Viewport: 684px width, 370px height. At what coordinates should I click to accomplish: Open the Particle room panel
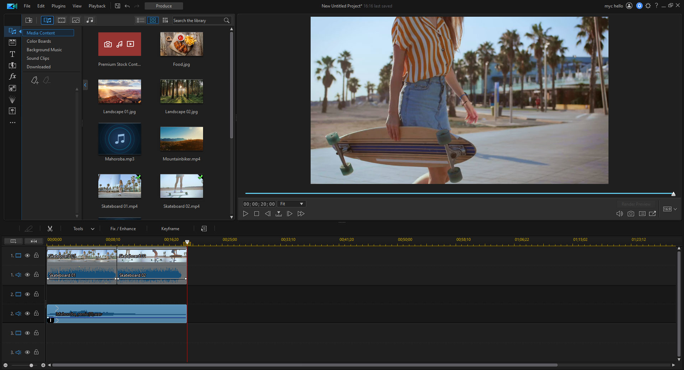[x=12, y=100]
